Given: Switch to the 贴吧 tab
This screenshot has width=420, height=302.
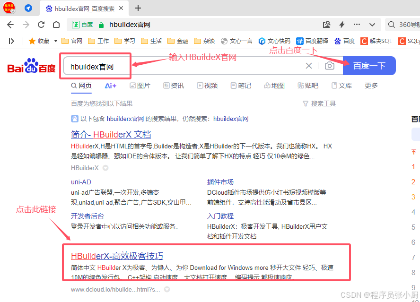Looking at the screenshot, I should point(308,86).
